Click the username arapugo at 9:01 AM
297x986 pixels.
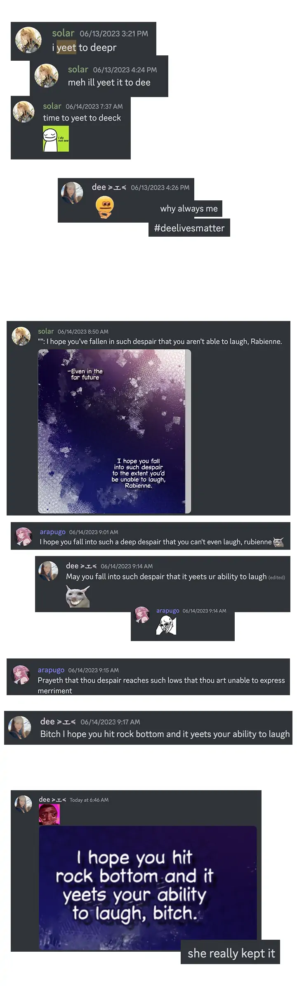52,532
